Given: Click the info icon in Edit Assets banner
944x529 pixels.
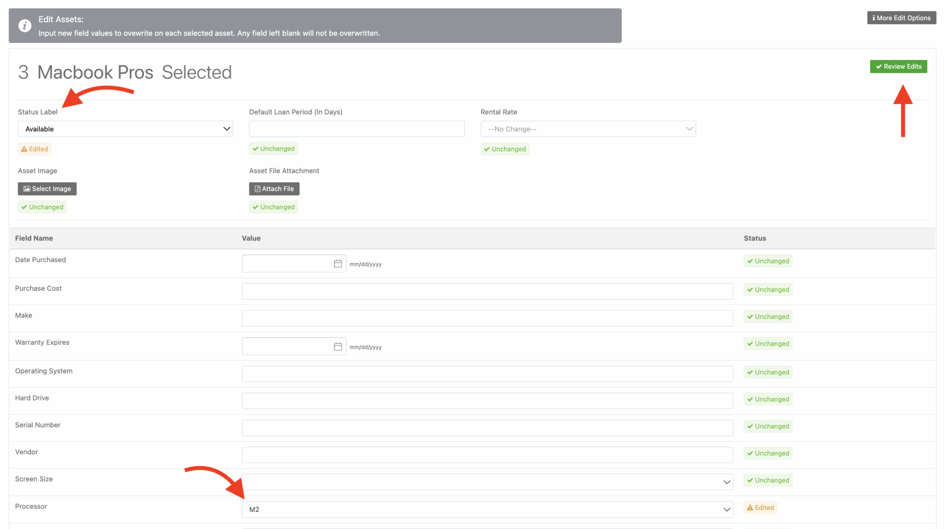Looking at the screenshot, I should (25, 26).
